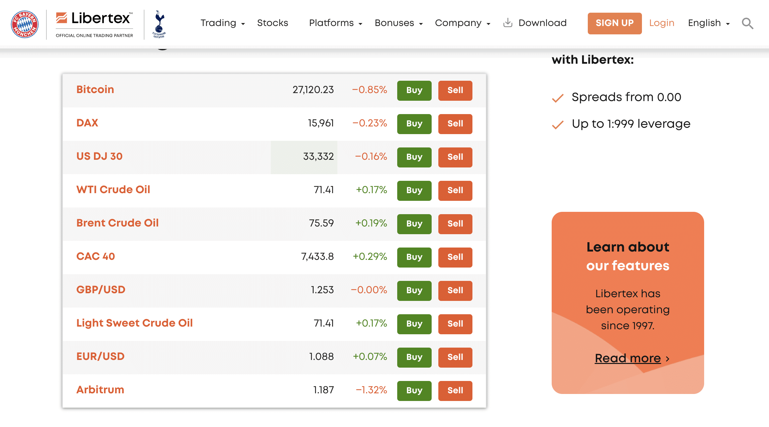Expand the Company dropdown menu
This screenshot has height=427, width=769.
463,23
